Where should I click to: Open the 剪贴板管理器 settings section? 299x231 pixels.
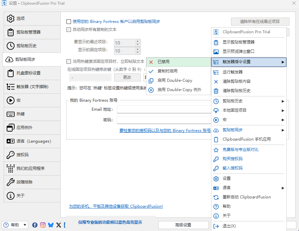[28, 32]
